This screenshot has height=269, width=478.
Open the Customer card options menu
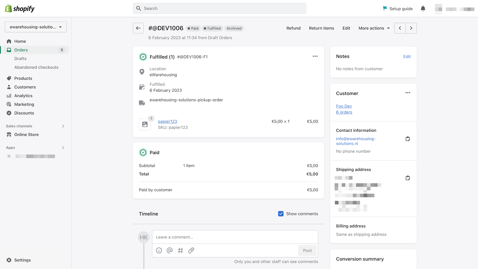[408, 93]
